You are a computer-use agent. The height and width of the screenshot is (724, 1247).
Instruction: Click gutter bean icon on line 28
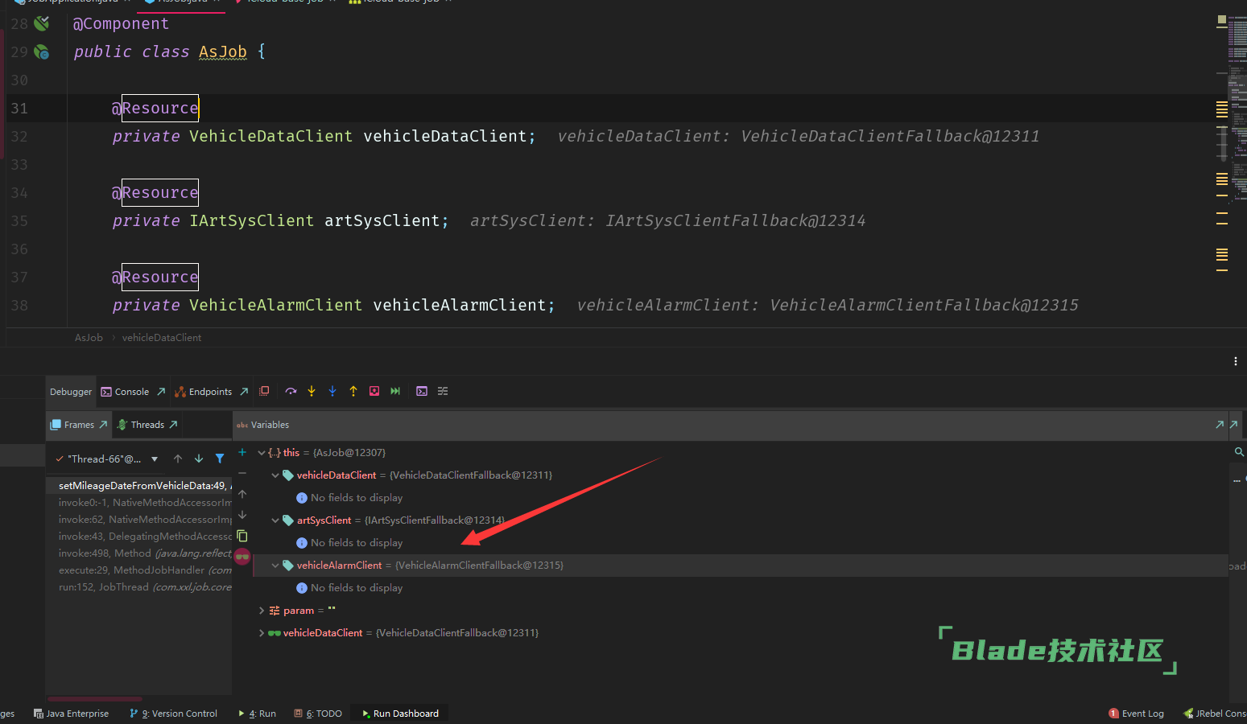pos(42,23)
